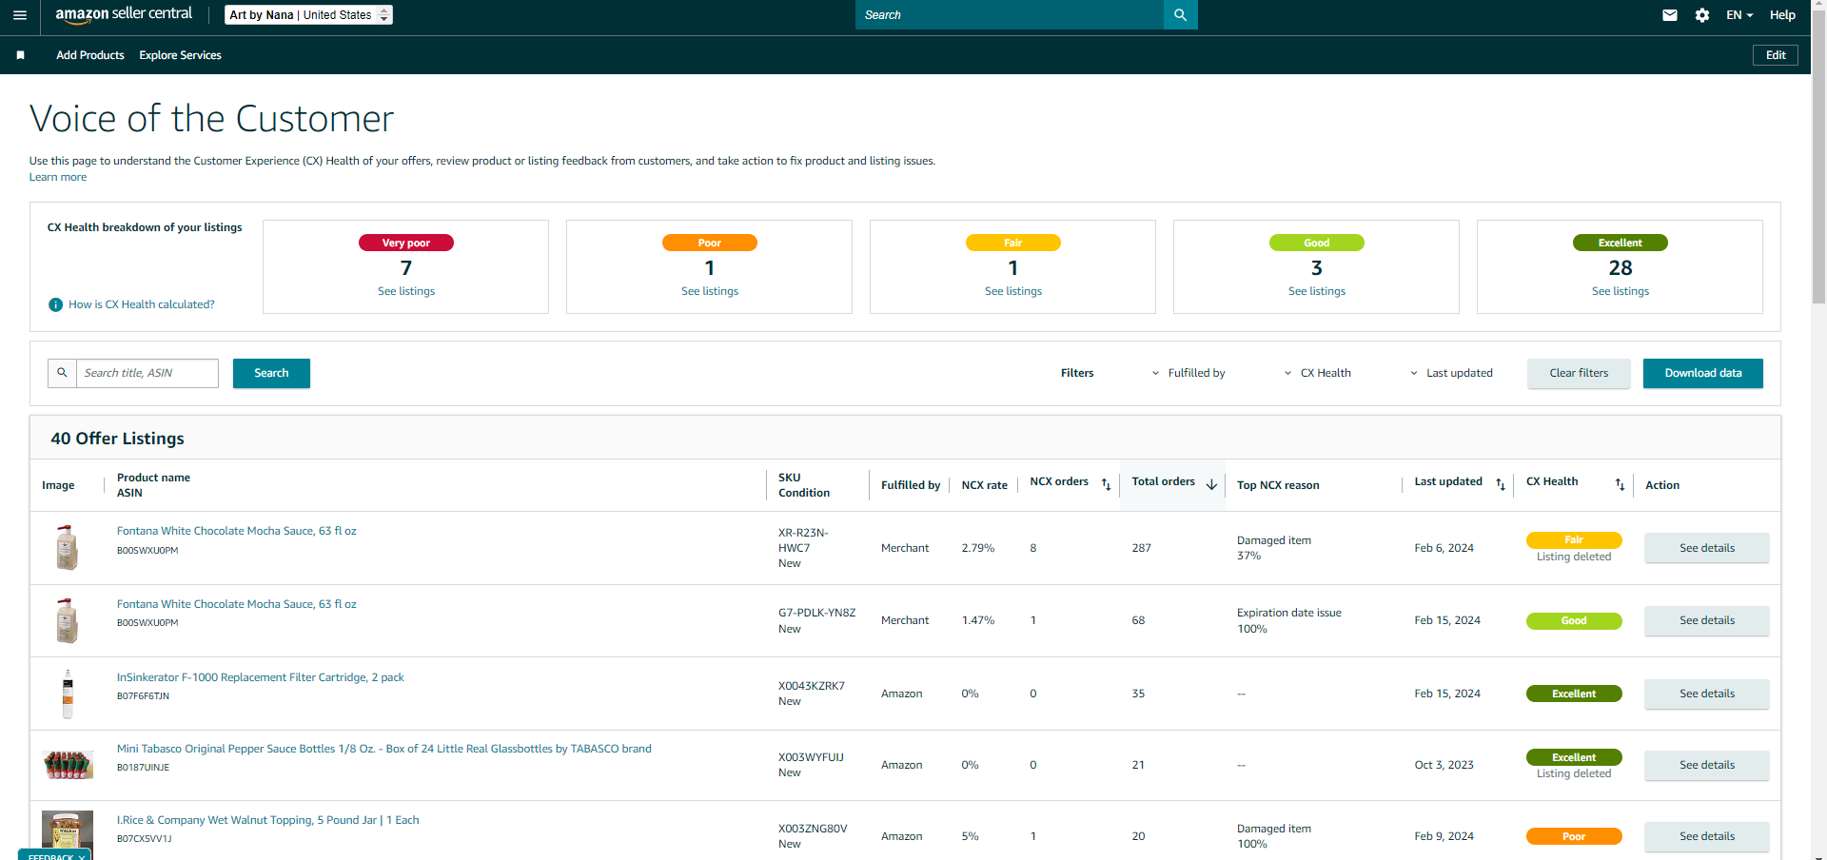Click Mini Tabasco bottles thumbnail
The width and height of the screenshot is (1827, 860).
coord(68,765)
